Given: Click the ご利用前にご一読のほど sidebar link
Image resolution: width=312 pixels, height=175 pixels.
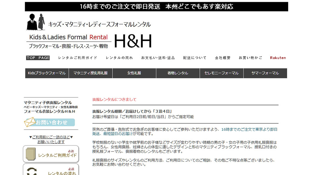Looking at the screenshot, I should (51, 137).
